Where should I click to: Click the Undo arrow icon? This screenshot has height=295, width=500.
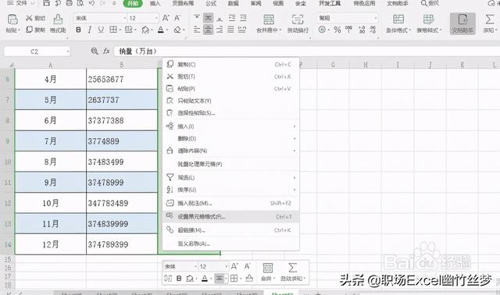click(92, 3)
